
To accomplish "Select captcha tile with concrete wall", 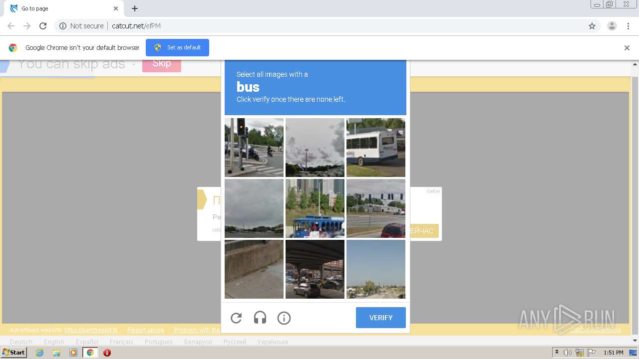I will pos(254,269).
